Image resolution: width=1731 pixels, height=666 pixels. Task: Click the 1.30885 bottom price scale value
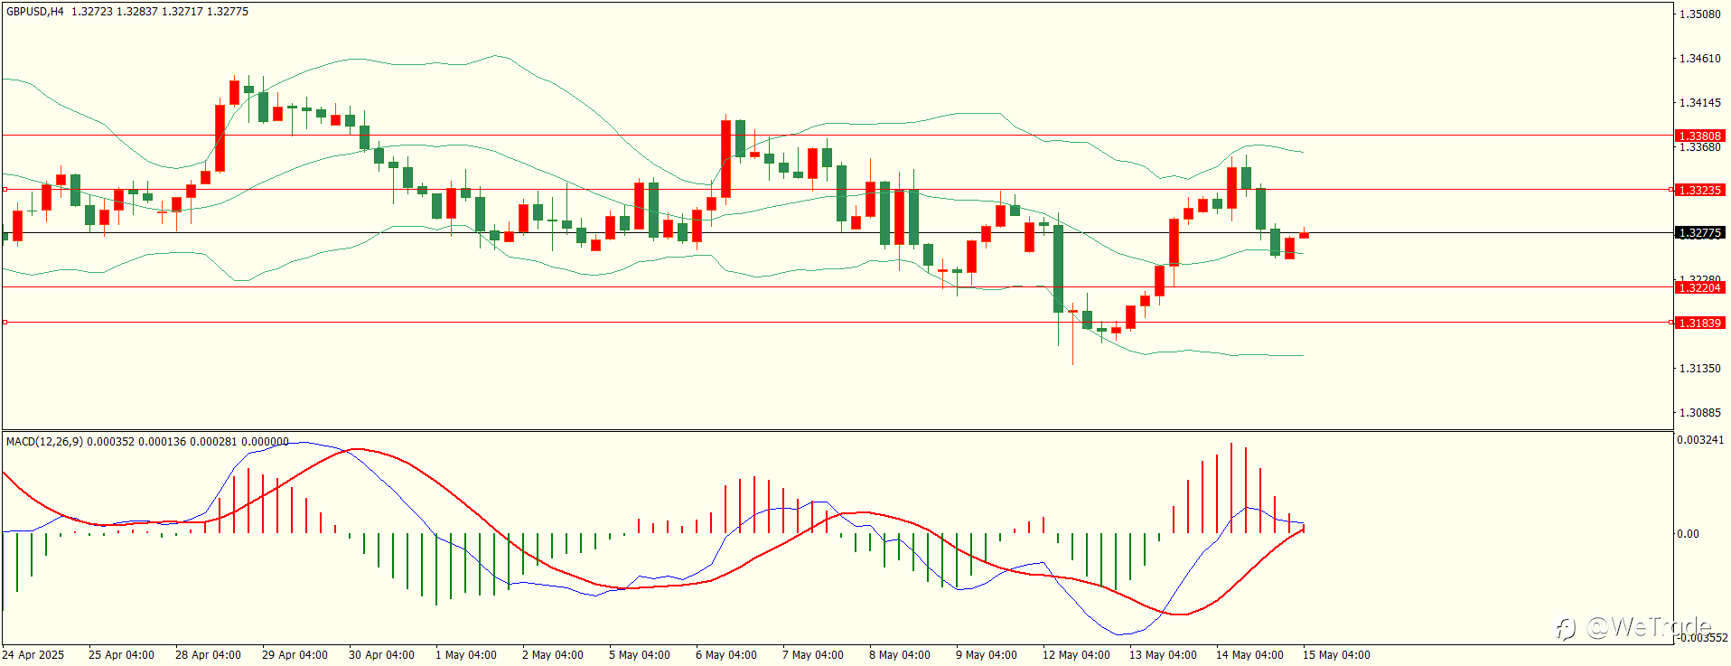(1699, 413)
